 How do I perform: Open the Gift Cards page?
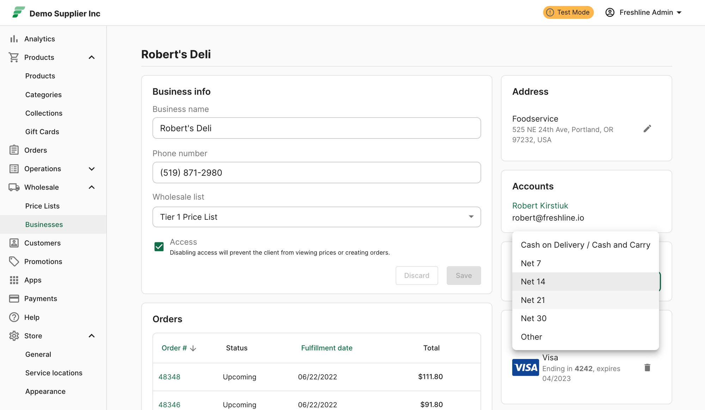coord(42,132)
